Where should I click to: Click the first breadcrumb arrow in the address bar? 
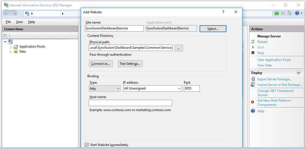tap(32, 14)
